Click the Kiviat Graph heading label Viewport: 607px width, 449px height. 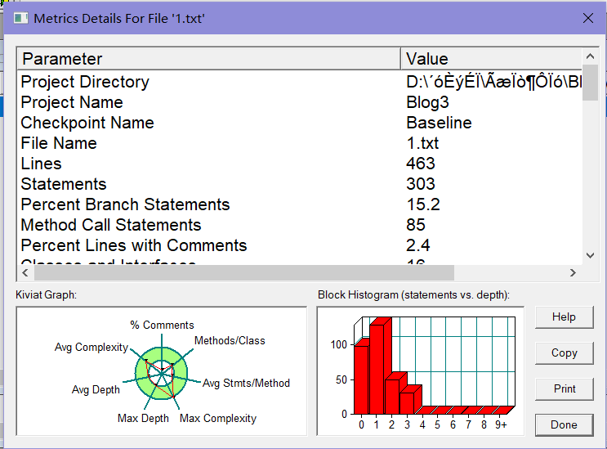[x=46, y=294]
